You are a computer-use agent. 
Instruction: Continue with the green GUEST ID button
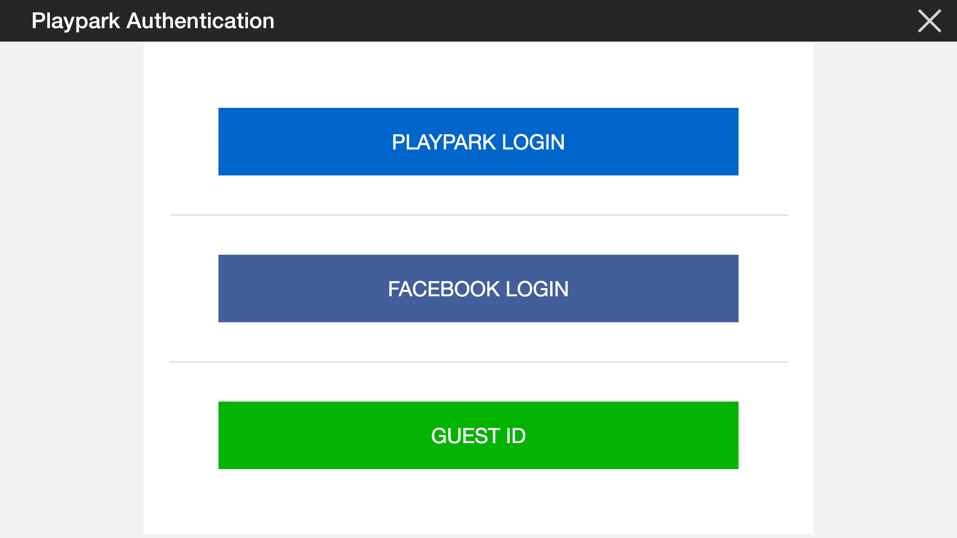pyautogui.click(x=478, y=435)
